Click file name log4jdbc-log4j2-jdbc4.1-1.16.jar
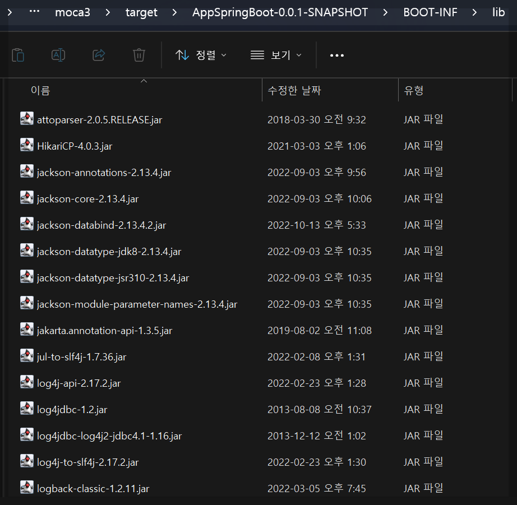 tap(109, 436)
